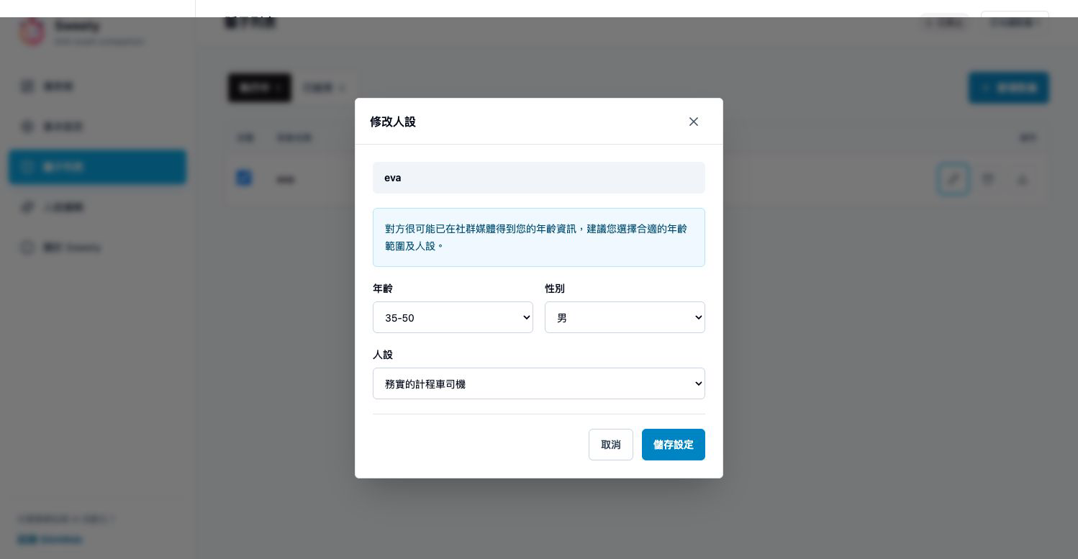Toggle the blue checkbox in the eva row behind the dialog
1078x559 pixels.
(x=244, y=178)
